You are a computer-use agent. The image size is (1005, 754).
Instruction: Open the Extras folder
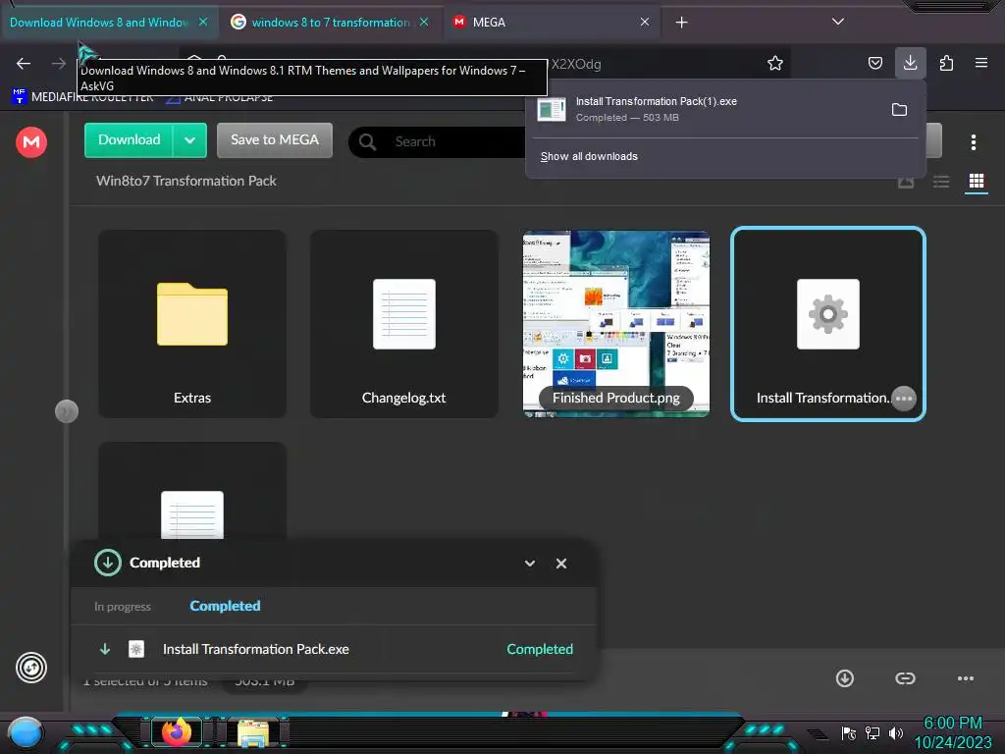click(x=192, y=324)
